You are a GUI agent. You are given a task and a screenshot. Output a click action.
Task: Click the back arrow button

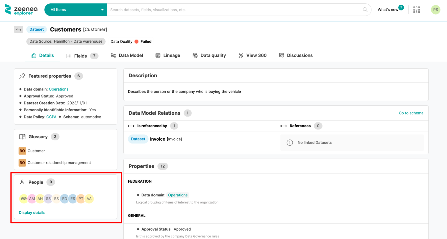click(x=19, y=29)
